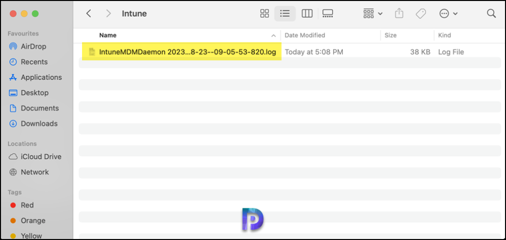This screenshot has height=240, width=506.
Task: Open Documents in the sidebar
Action: point(40,108)
